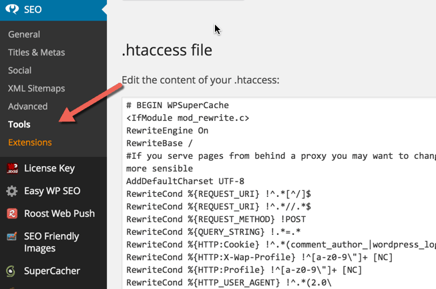This screenshot has width=436, height=289.
Task: Click the REQUEST_METHOD !POST line
Action: (216, 220)
